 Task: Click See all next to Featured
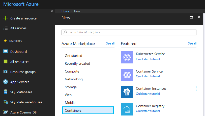tap(192, 43)
